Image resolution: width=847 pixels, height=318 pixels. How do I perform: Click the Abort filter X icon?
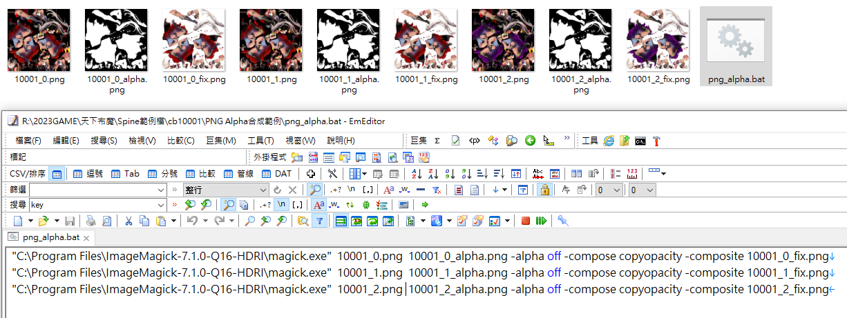(292, 190)
